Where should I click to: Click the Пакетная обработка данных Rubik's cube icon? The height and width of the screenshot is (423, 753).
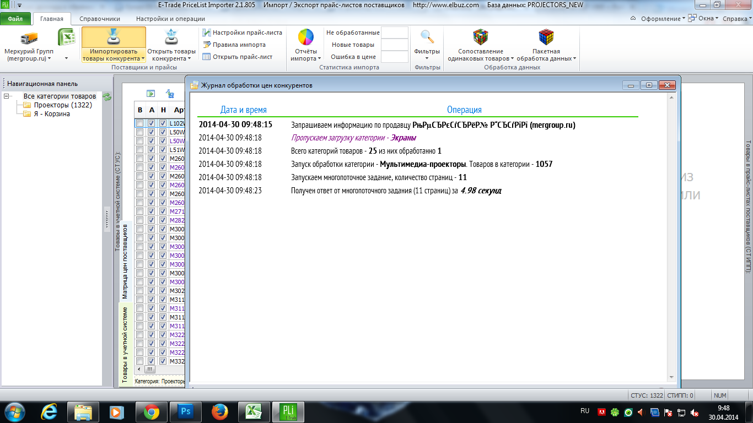(x=546, y=37)
